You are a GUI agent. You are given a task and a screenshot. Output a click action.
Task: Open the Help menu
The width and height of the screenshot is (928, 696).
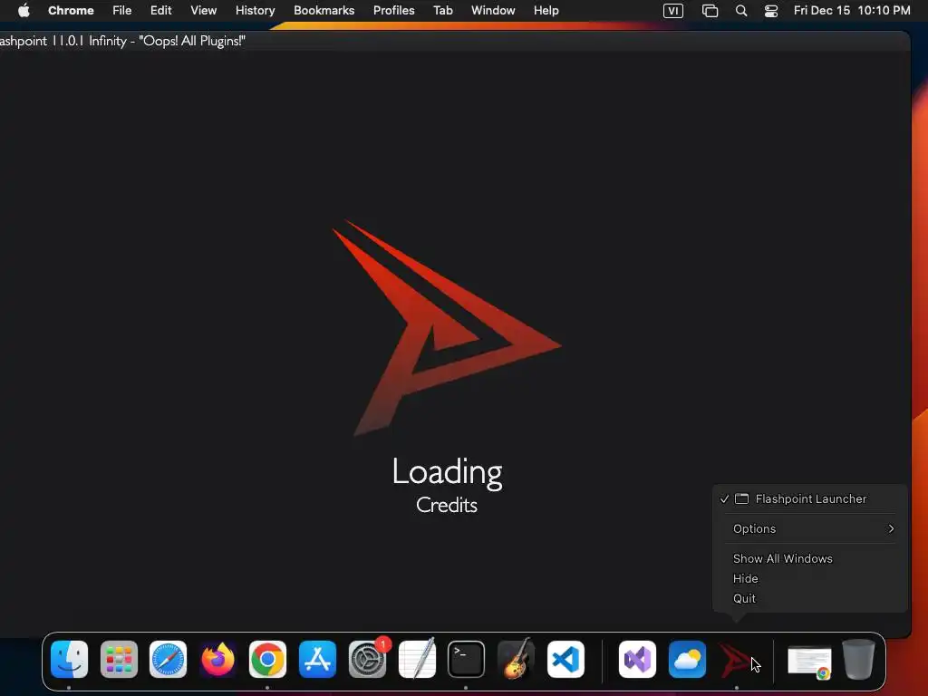tap(546, 11)
